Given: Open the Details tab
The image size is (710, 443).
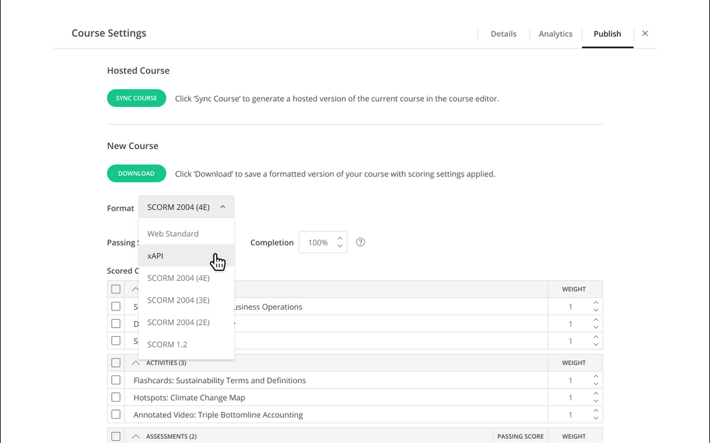Looking at the screenshot, I should 503,34.
